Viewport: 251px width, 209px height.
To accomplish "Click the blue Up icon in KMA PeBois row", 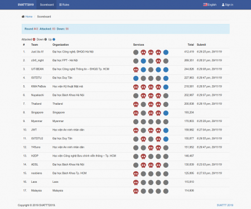I will (166, 87).
